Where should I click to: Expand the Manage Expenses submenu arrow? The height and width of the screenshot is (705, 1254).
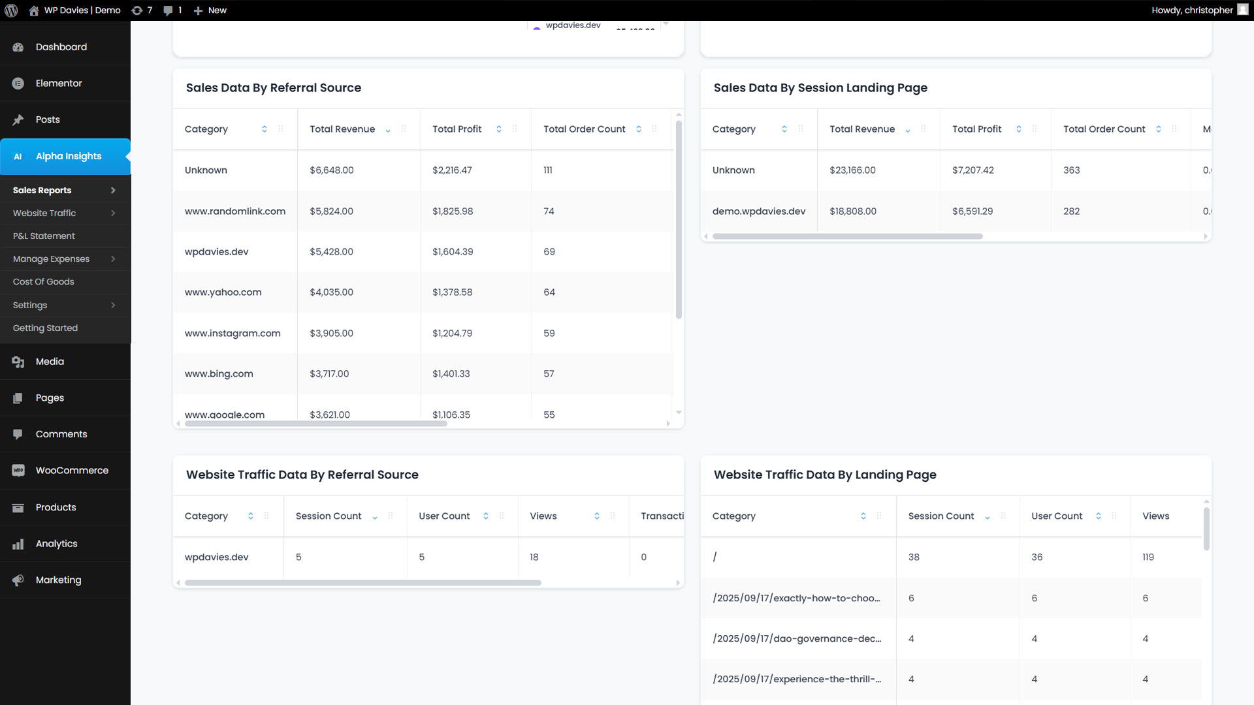point(113,259)
